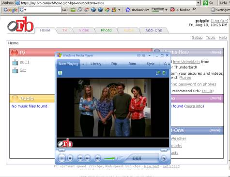Click the red TV panel header icon
Viewport: 230px width, 177px height.
(15, 53)
